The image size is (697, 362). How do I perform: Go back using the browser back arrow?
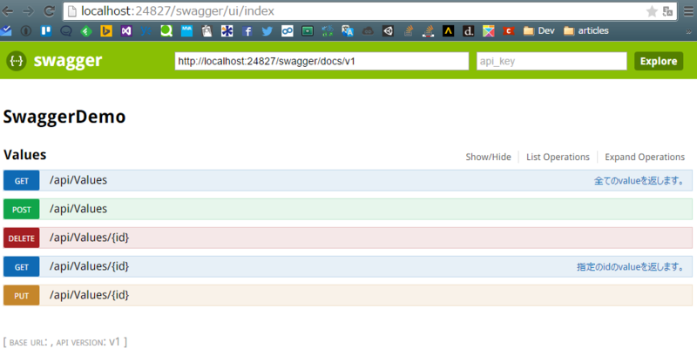8,11
